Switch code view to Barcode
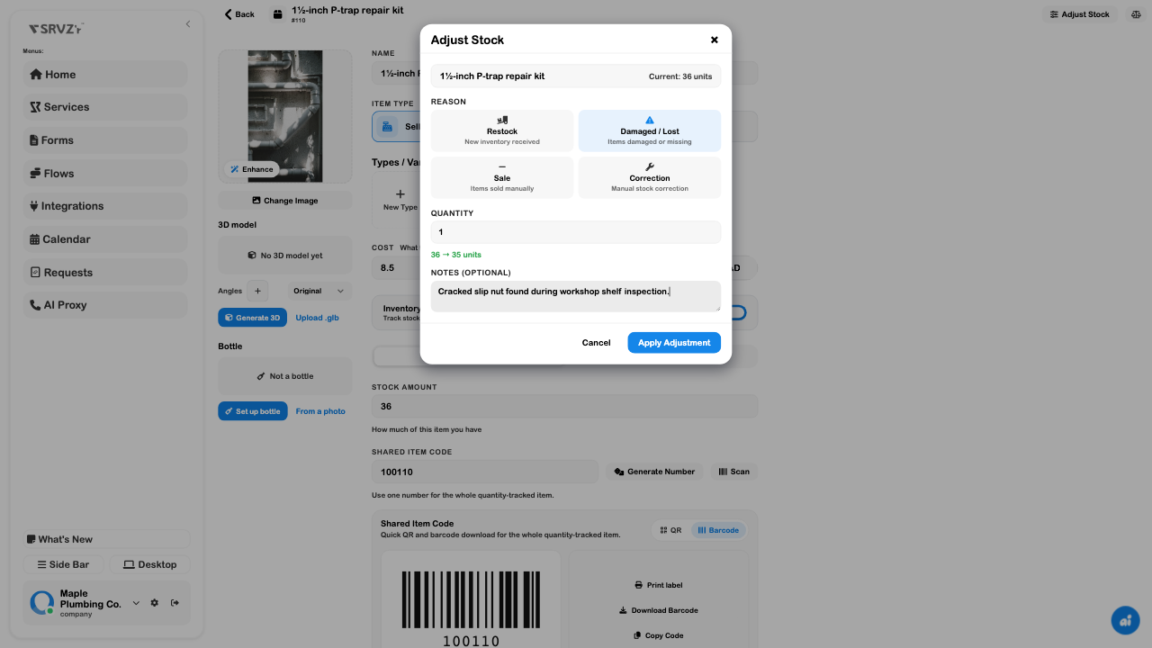The height and width of the screenshot is (648, 1152). 718,530
